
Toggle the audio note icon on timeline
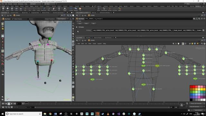[182, 105]
